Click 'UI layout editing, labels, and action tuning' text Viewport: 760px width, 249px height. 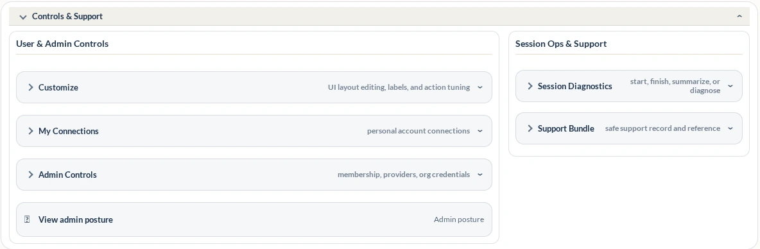(x=399, y=87)
